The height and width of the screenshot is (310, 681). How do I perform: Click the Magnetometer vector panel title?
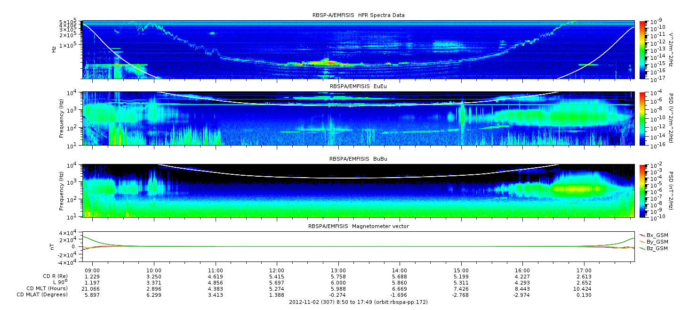(x=358, y=226)
